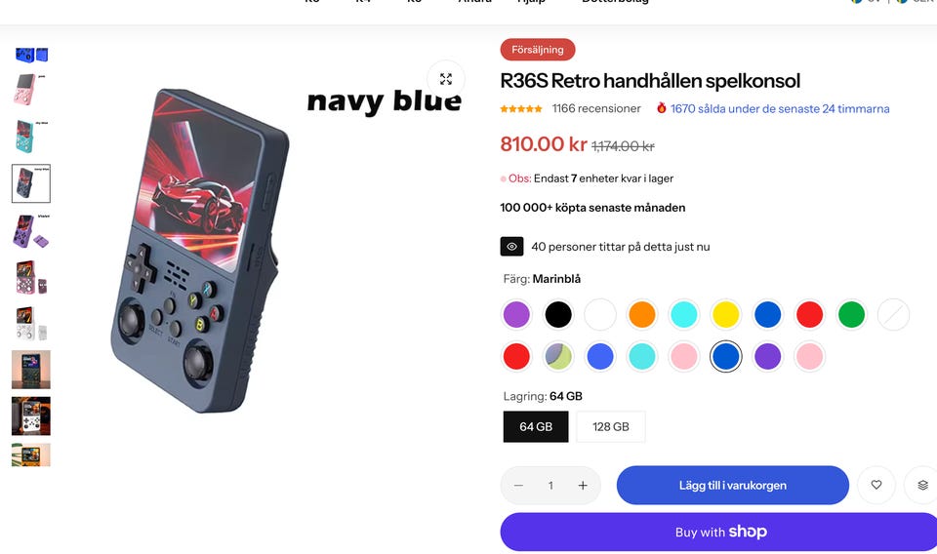Click the eye icon next to viewers count
The image size is (937, 554).
point(511,247)
